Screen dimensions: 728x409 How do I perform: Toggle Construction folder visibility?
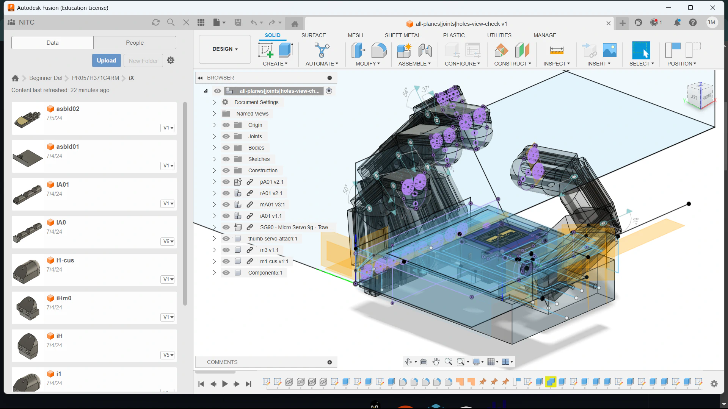tap(226, 170)
